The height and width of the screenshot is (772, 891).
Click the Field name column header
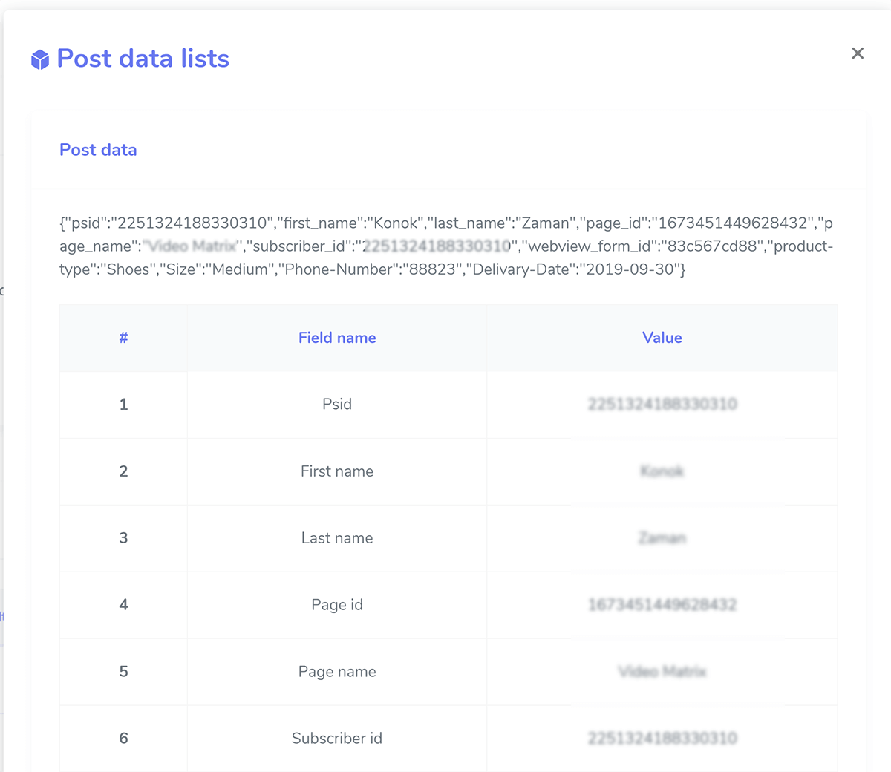[x=337, y=338]
